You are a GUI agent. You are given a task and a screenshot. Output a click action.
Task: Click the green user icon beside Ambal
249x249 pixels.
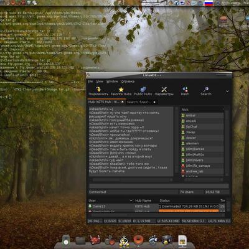click(x=183, y=115)
